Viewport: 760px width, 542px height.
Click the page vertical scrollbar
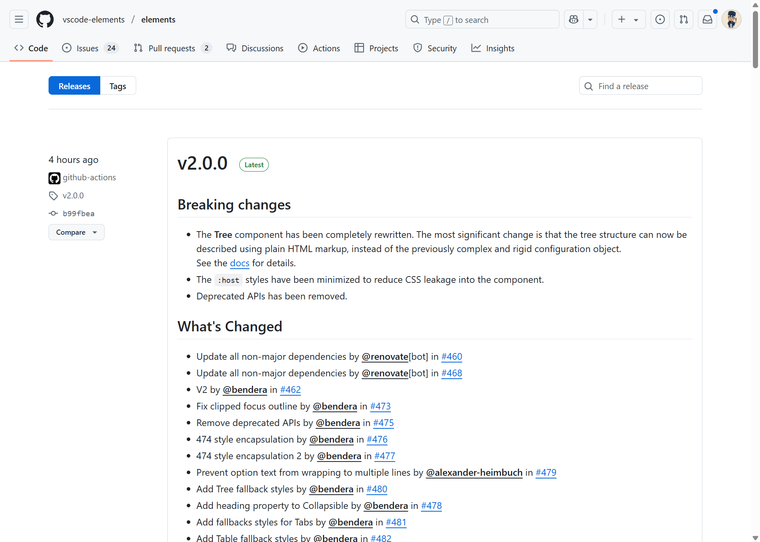pos(755,39)
